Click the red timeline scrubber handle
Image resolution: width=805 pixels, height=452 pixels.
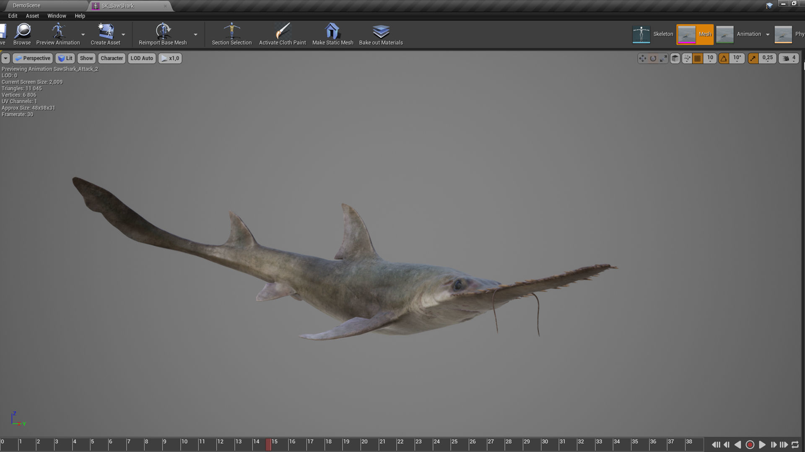coord(268,444)
